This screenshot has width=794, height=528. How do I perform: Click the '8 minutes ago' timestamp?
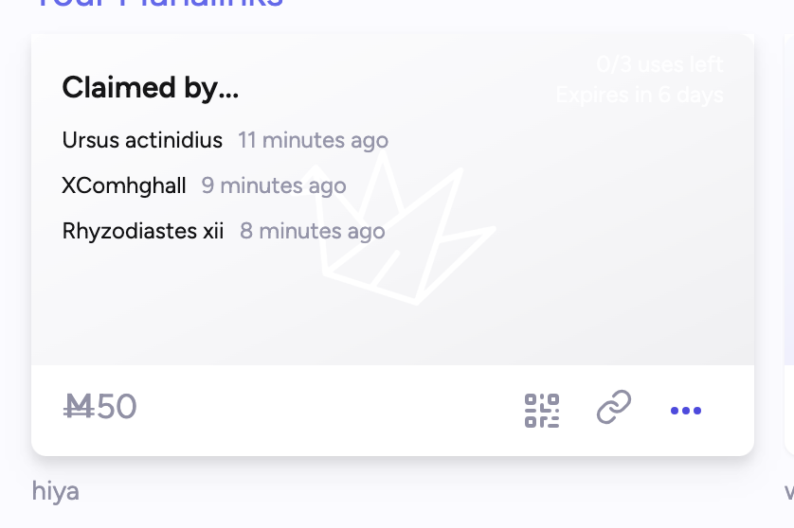coord(313,231)
